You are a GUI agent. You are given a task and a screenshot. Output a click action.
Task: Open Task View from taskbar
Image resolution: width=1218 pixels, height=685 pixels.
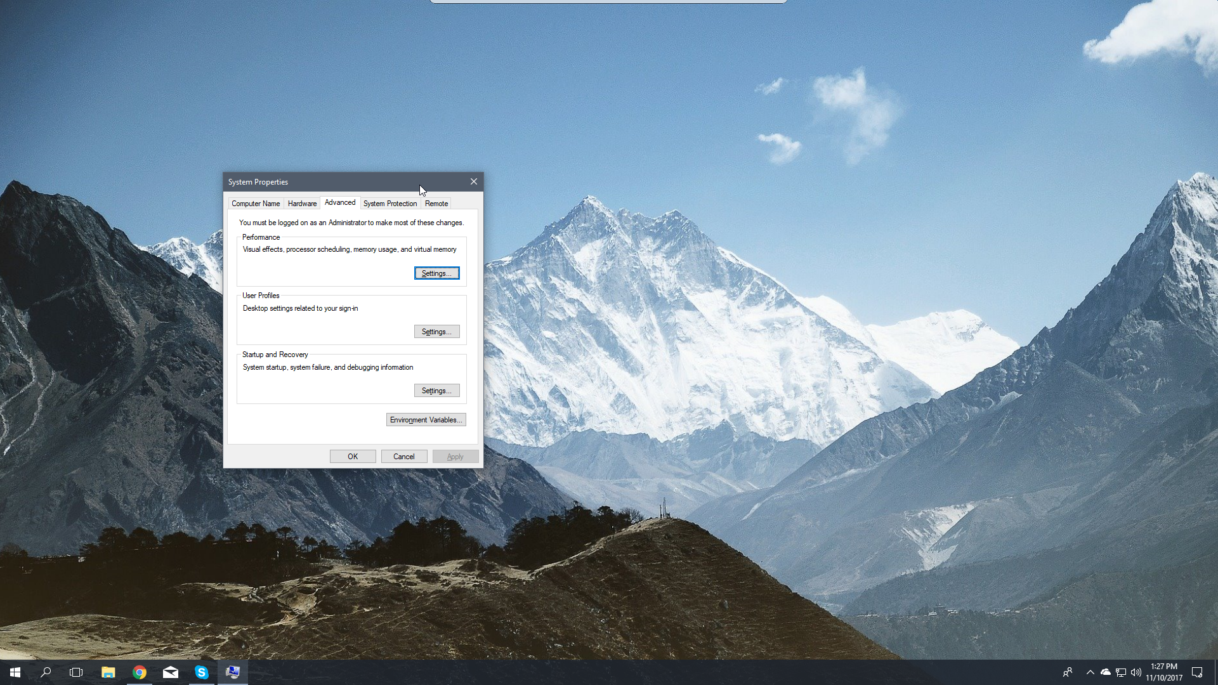(x=76, y=672)
